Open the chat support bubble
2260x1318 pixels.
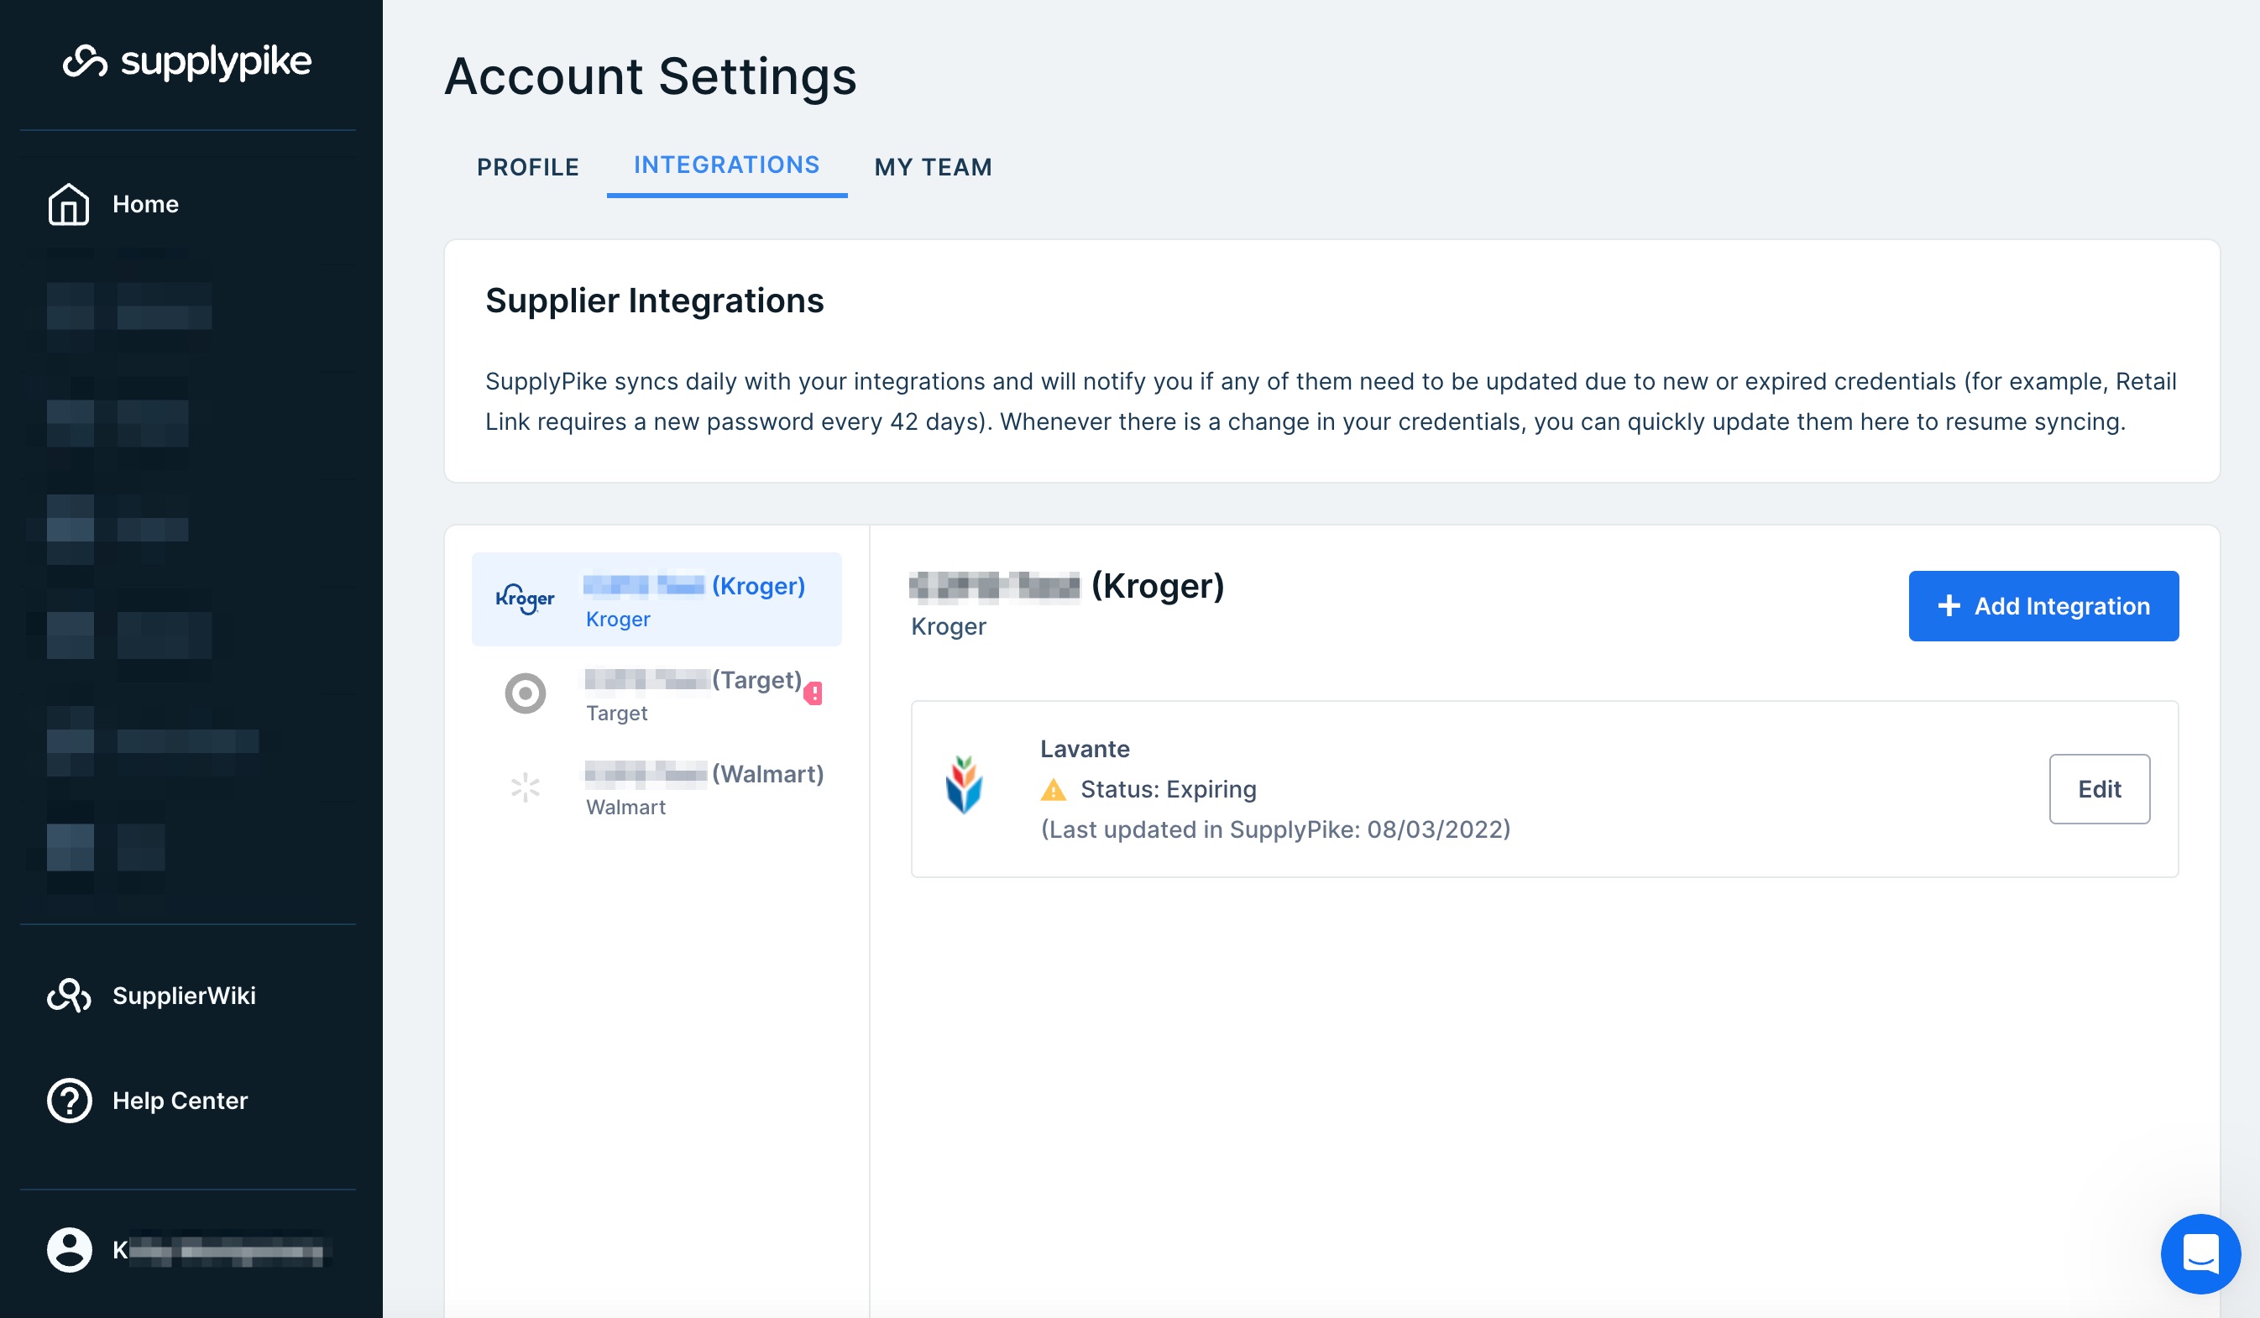(2200, 1253)
